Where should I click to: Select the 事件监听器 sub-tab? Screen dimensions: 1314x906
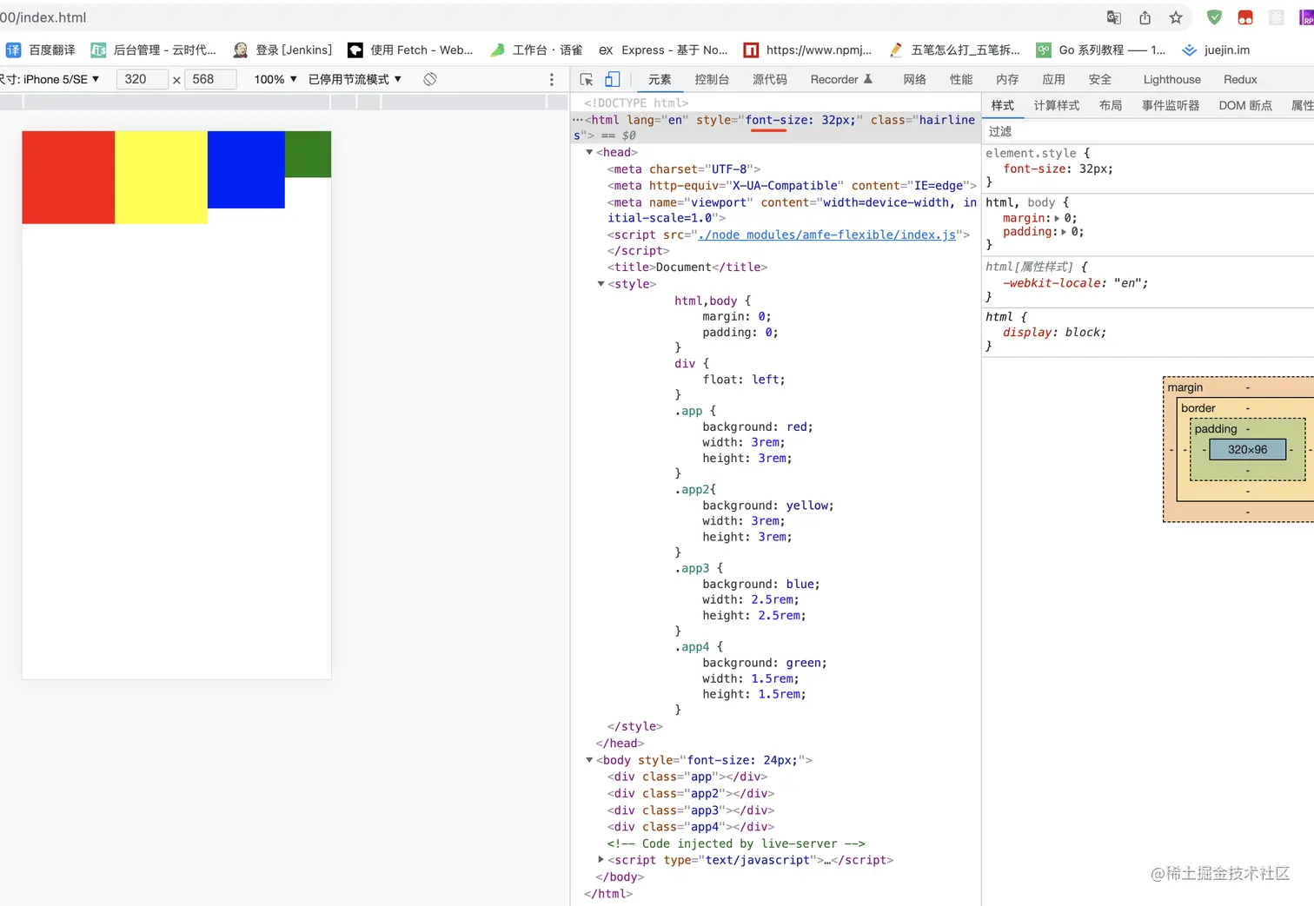1171,105
